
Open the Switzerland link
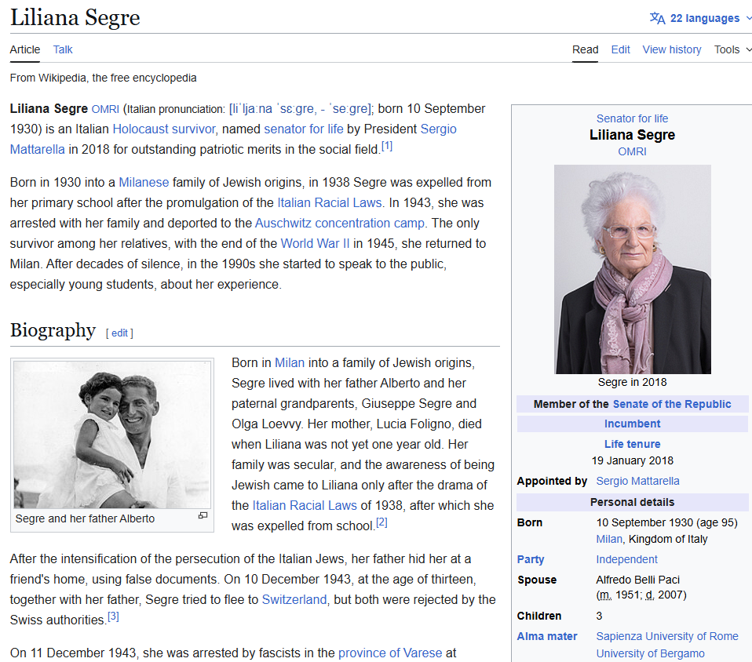pyautogui.click(x=294, y=600)
